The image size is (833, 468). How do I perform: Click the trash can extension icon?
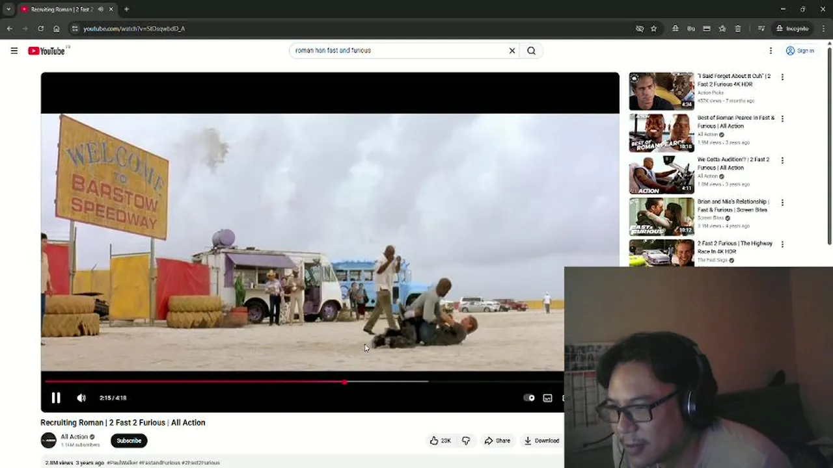click(x=738, y=29)
